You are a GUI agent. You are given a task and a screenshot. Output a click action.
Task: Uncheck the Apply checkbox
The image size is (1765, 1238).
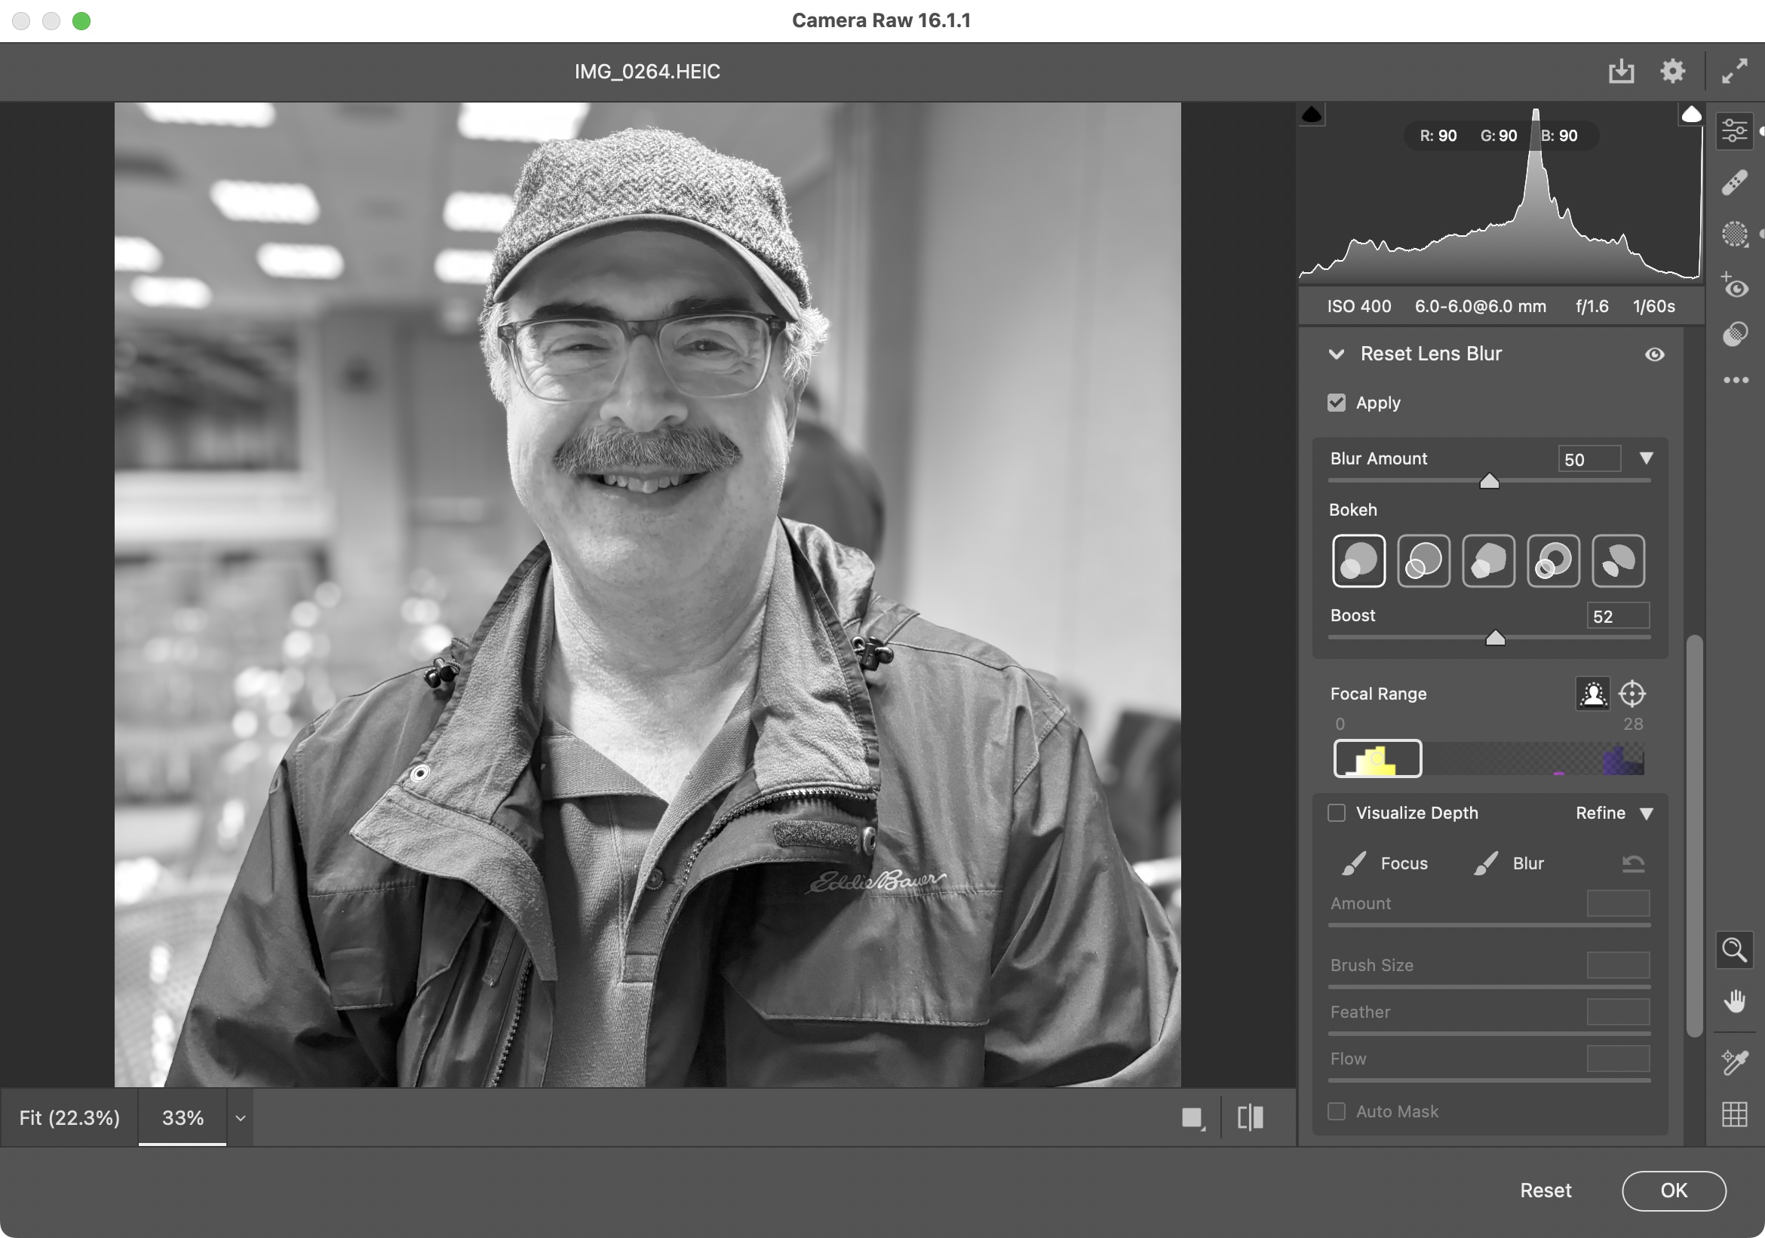(1336, 403)
